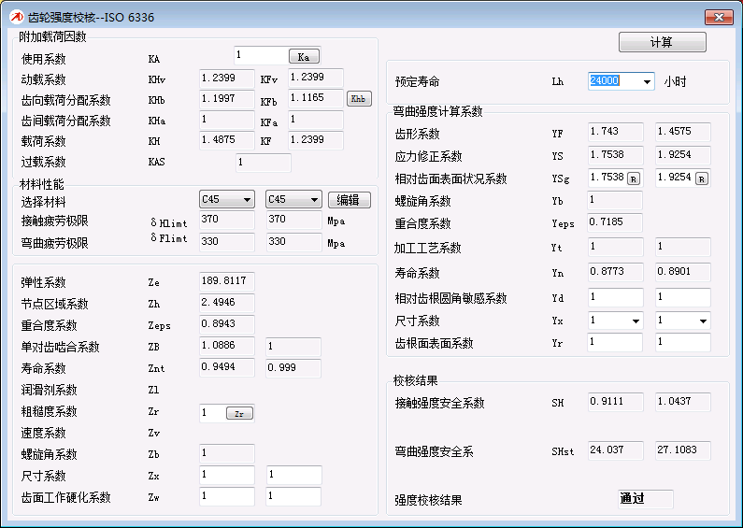Click first 相对齿根圆角敏感系数 Yd field
The width and height of the screenshot is (743, 528).
point(616,297)
